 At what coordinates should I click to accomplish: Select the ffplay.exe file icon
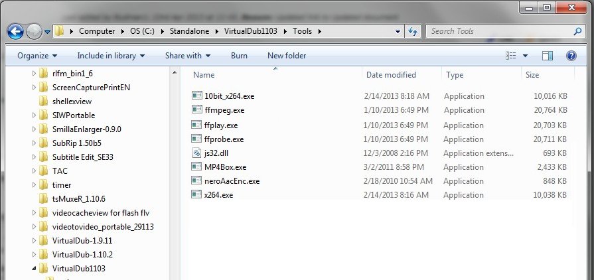pyautogui.click(x=196, y=125)
